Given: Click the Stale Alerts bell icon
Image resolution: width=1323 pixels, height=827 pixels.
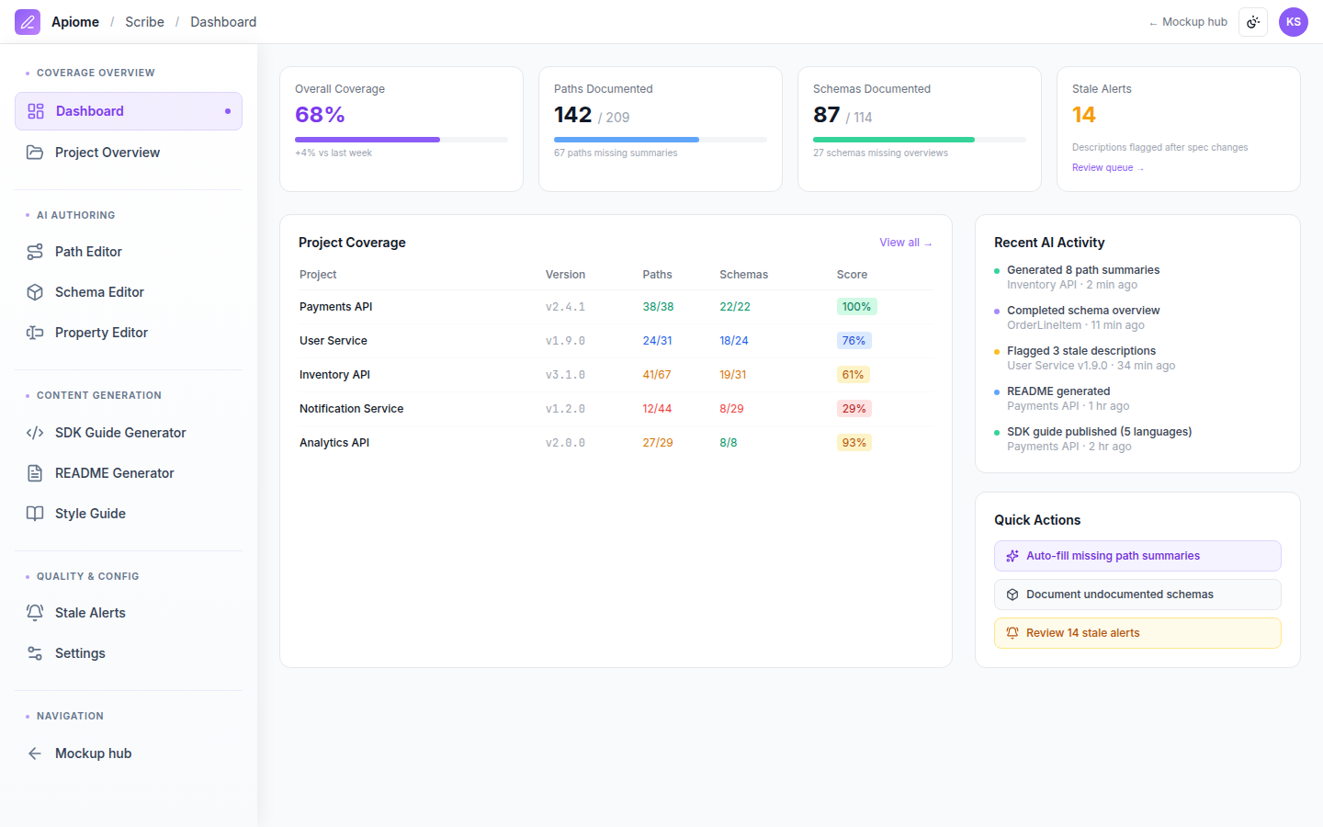Looking at the screenshot, I should pyautogui.click(x=35, y=613).
